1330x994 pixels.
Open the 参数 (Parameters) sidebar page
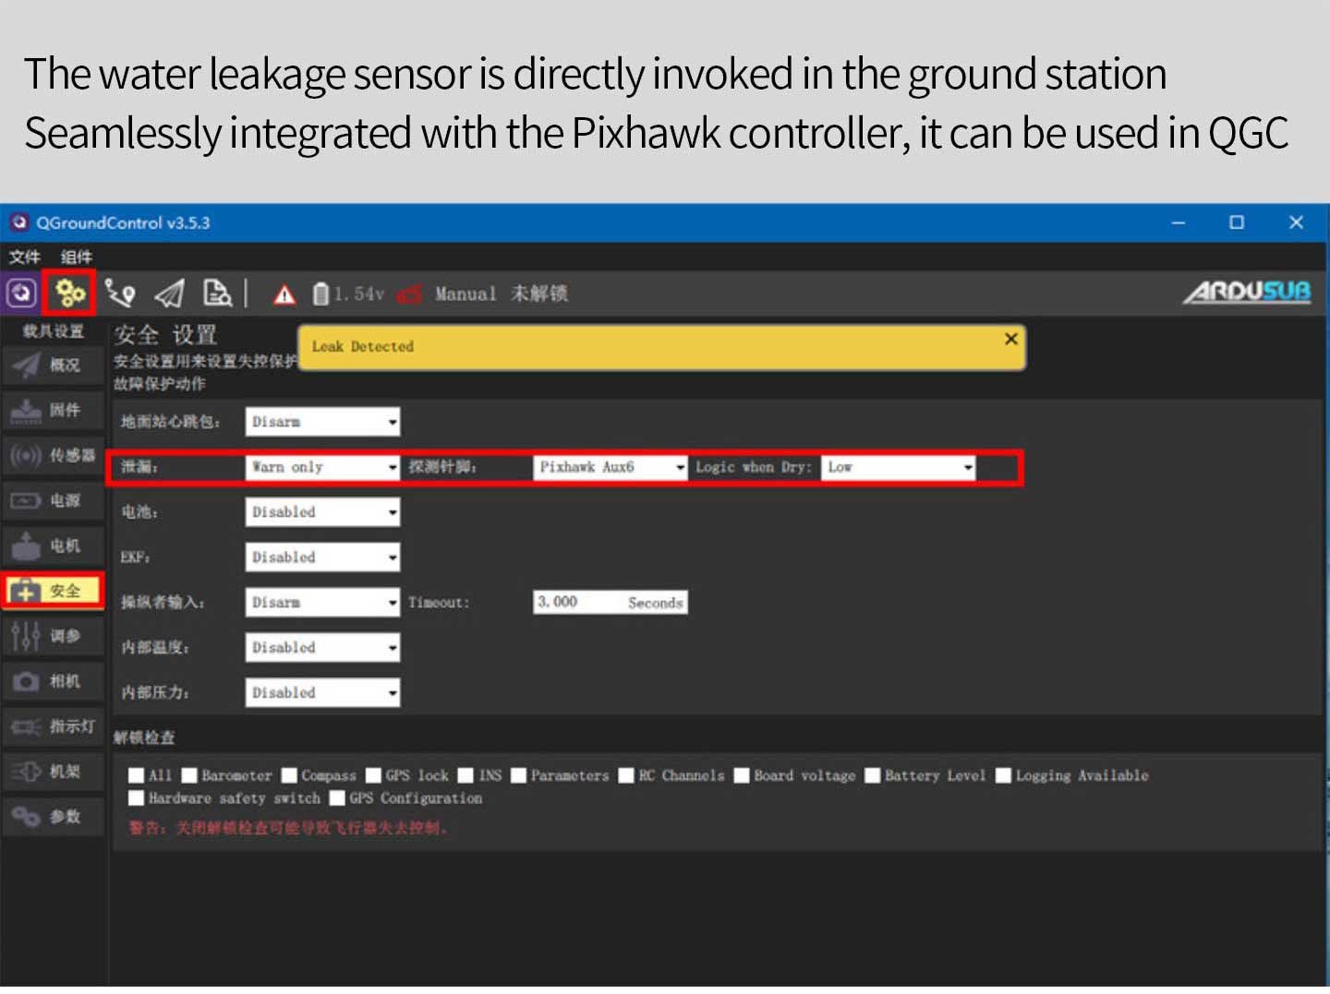point(53,817)
